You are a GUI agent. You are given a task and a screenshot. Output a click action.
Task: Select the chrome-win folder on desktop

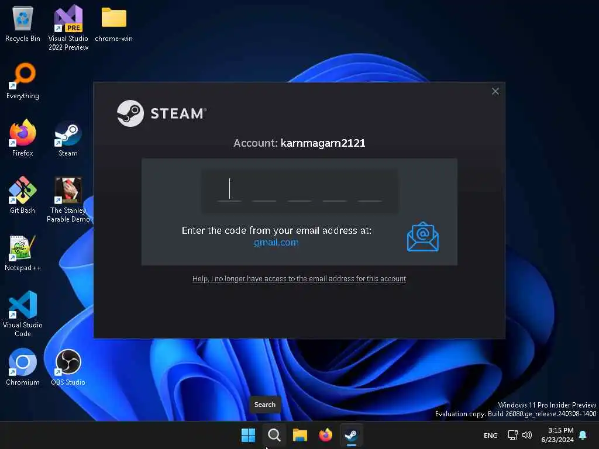pos(114,23)
